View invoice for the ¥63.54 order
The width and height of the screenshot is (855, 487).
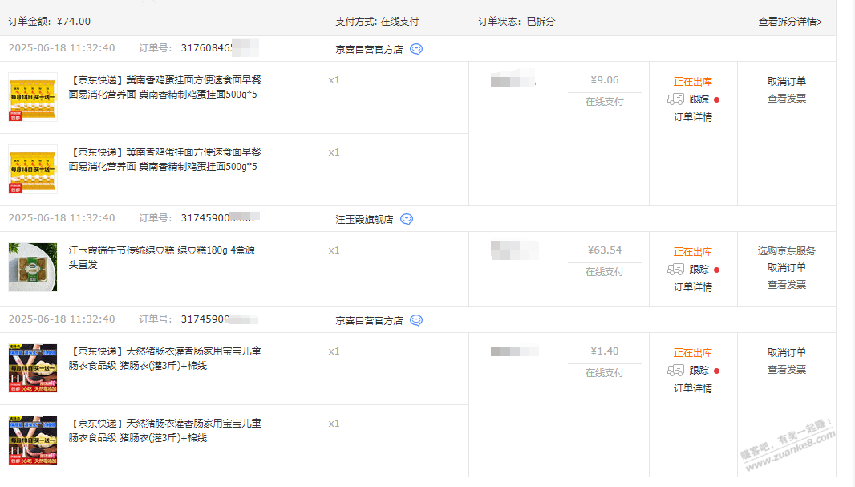(786, 285)
